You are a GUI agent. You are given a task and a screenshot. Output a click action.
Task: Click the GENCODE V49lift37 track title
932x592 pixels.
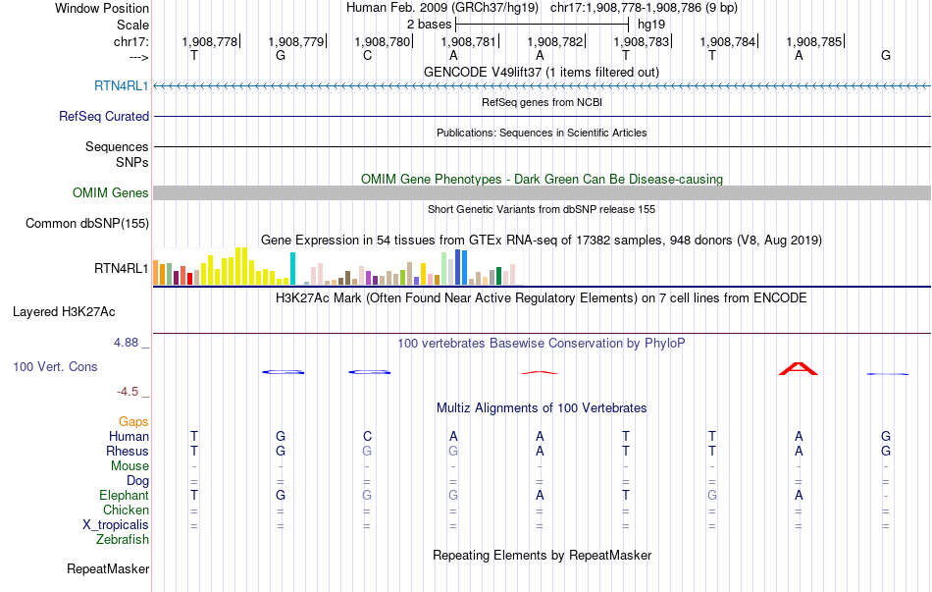(x=542, y=72)
